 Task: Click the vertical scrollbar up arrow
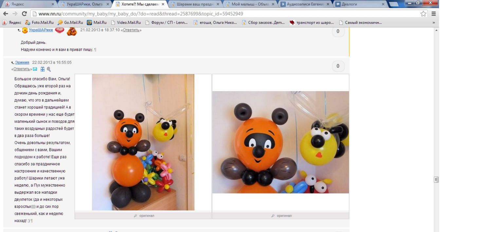(436, 30)
